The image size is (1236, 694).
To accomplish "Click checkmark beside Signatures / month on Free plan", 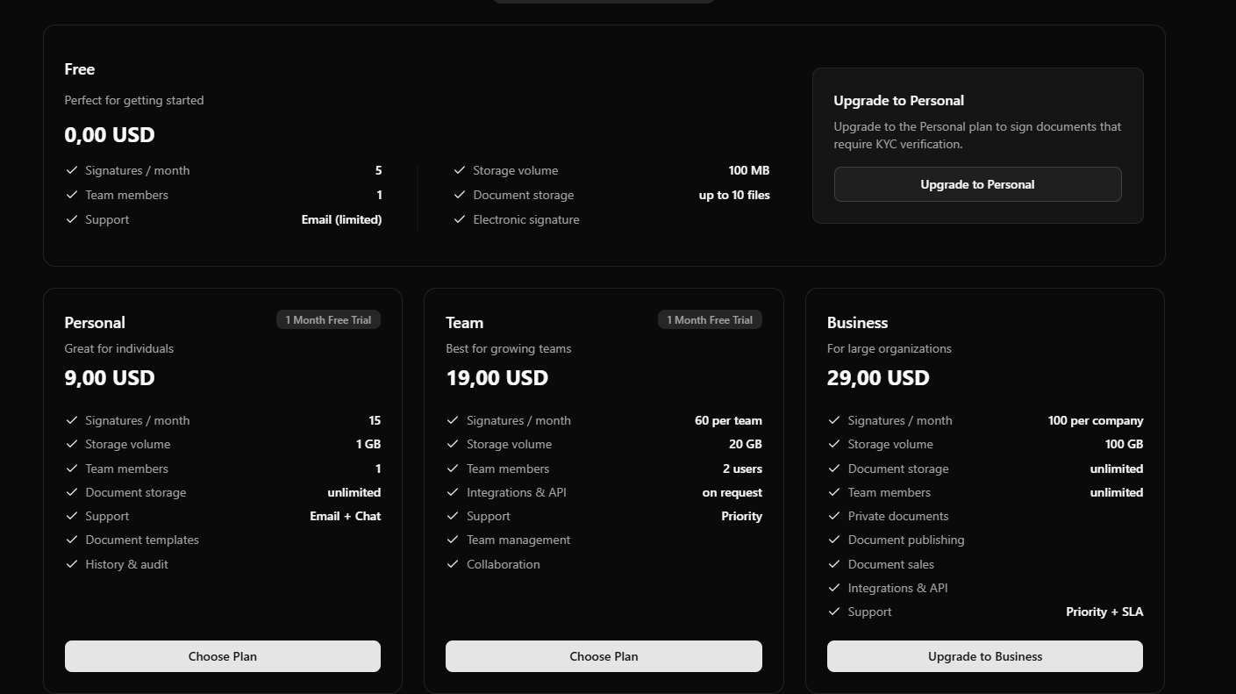I will [72, 170].
